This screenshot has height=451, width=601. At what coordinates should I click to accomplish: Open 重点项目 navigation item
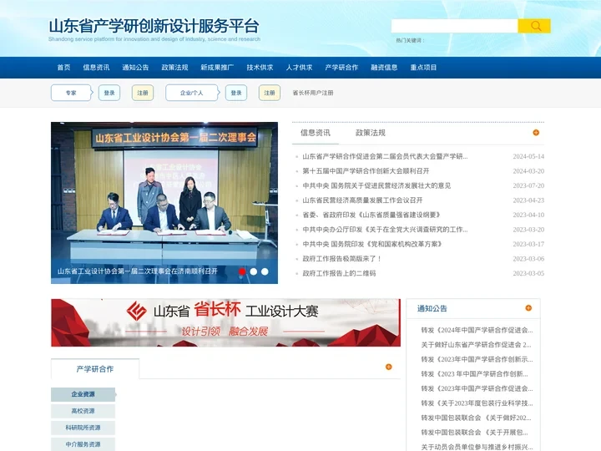coord(423,68)
